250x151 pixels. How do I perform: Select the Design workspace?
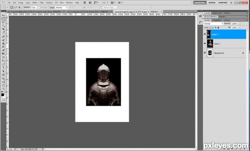point(212,2)
